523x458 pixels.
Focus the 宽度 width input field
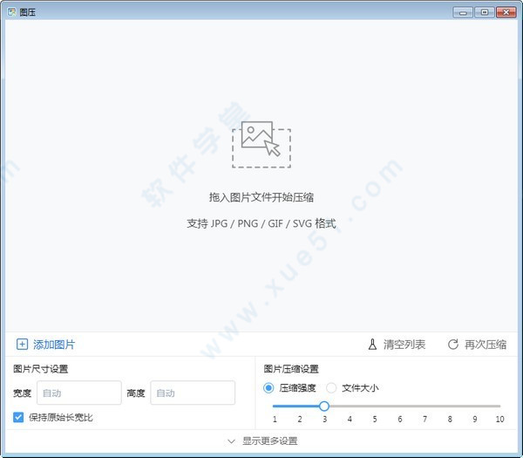(79, 393)
